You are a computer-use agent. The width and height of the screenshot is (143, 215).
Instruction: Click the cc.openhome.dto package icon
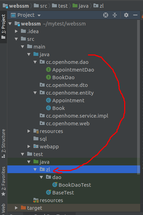(x=42, y=85)
